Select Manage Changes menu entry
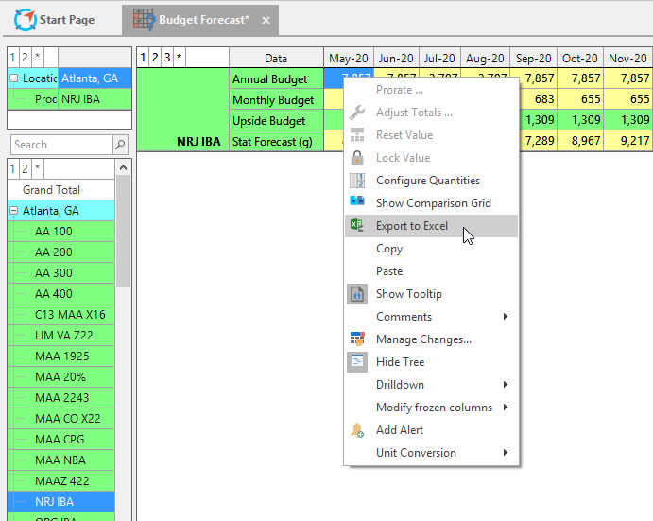The width and height of the screenshot is (653, 521). point(432,339)
